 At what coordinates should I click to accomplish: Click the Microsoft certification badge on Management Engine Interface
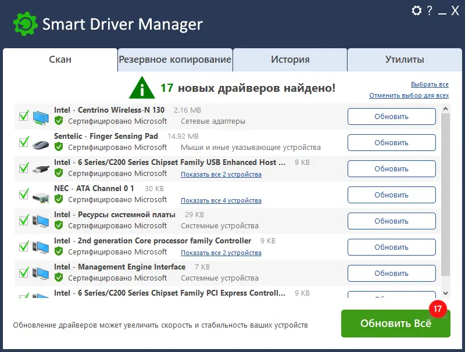[59, 278]
